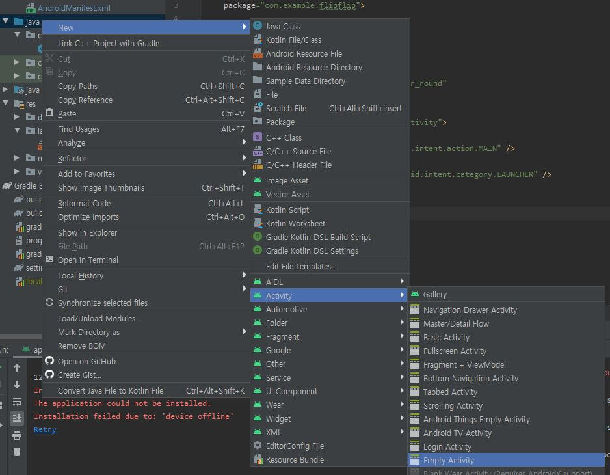Select Java Class from the New submenu

click(x=330, y=27)
